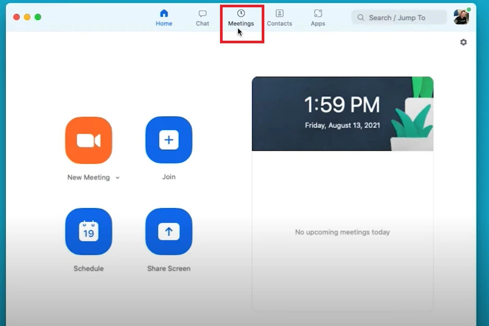Start a New Meeting

pos(89,140)
